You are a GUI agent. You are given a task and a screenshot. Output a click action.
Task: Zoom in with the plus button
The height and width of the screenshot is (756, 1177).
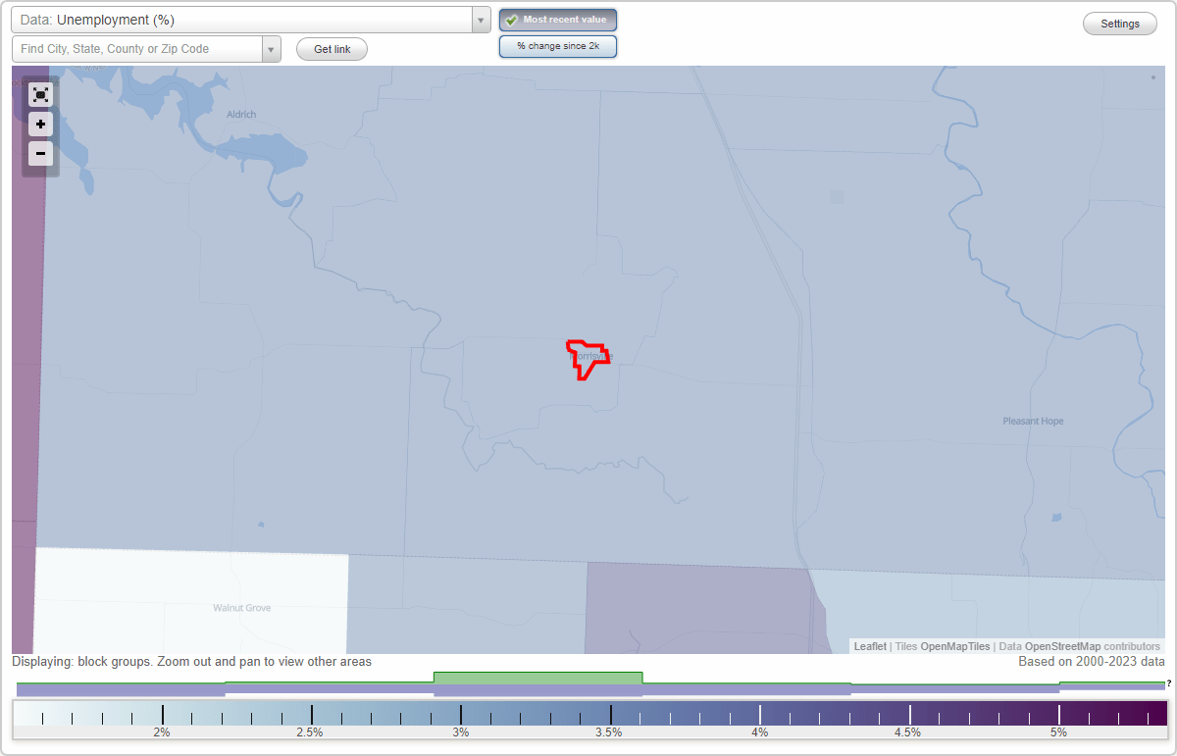tap(40, 125)
